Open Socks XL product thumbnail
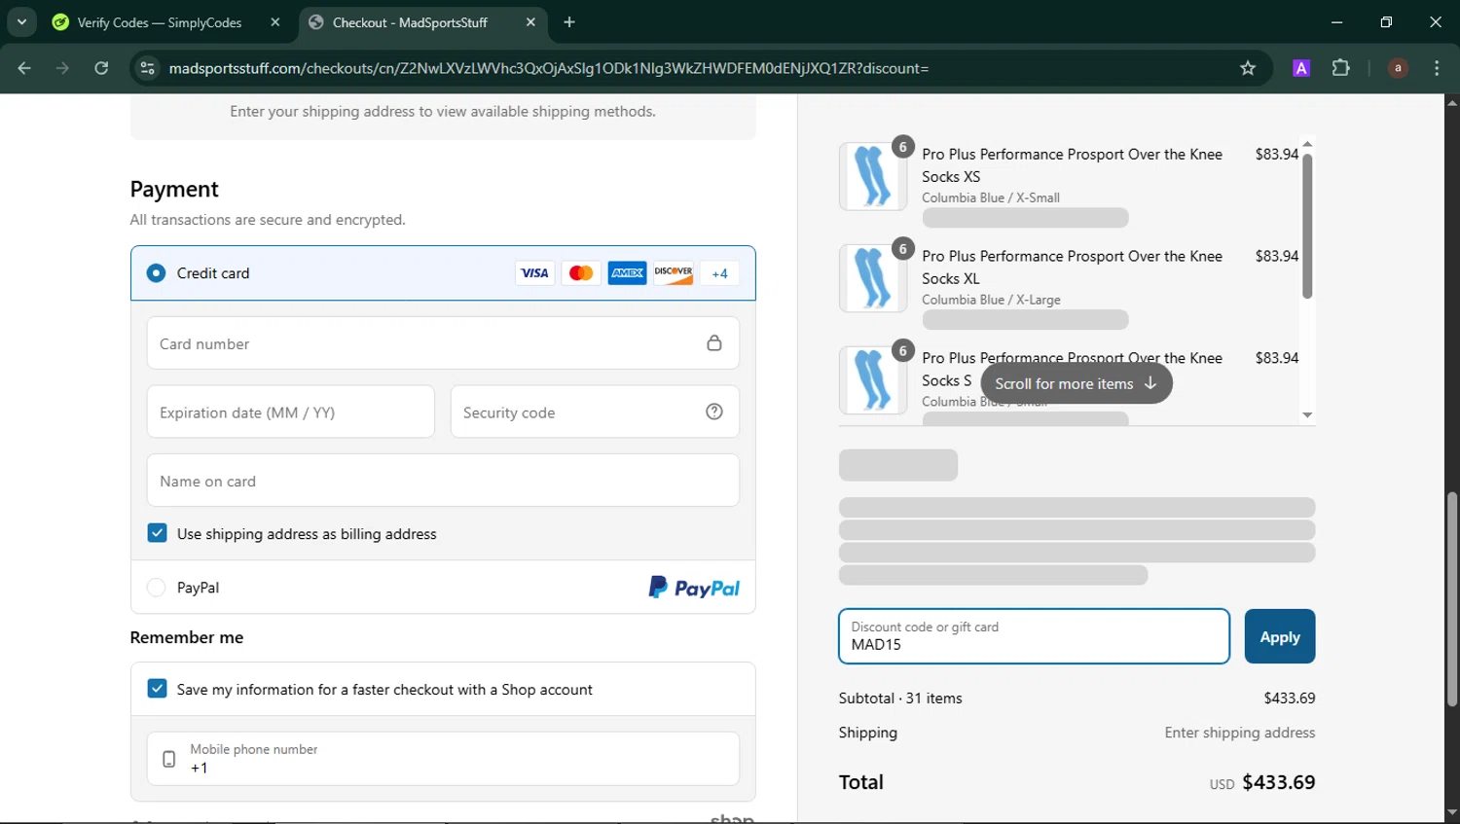The height and width of the screenshot is (824, 1460). 873,278
